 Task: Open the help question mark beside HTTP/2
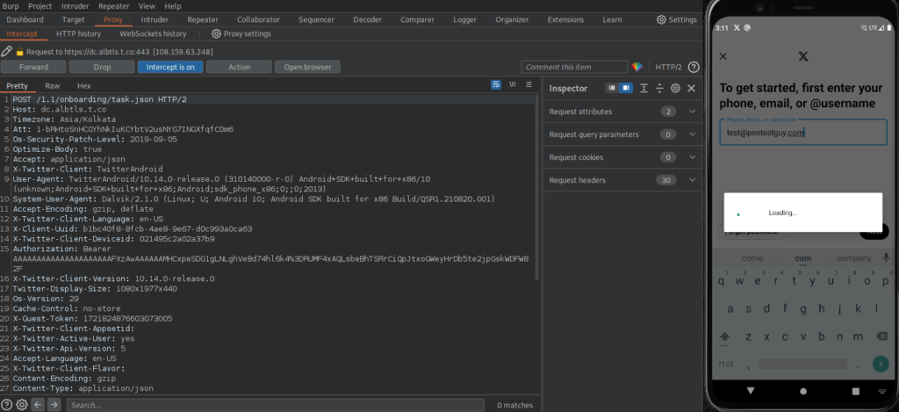[694, 67]
